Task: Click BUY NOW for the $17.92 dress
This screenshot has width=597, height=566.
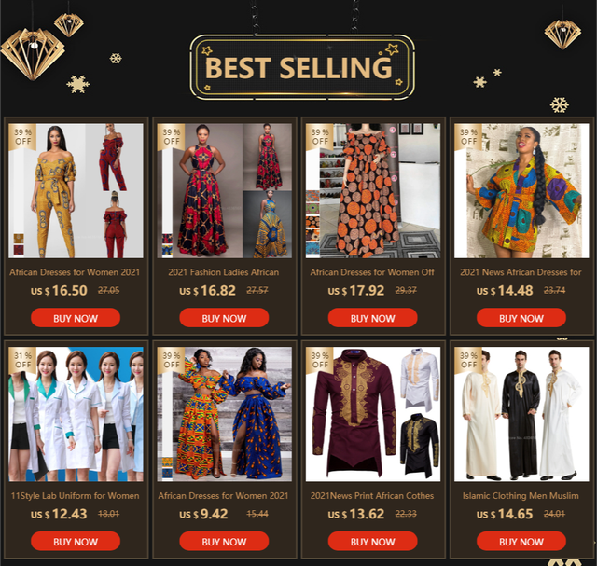Action: point(373,318)
